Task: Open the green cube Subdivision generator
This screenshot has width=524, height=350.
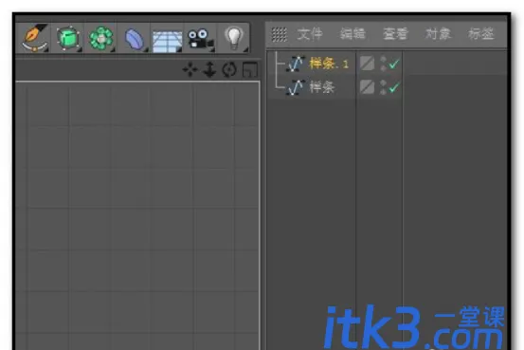Action: pos(68,38)
